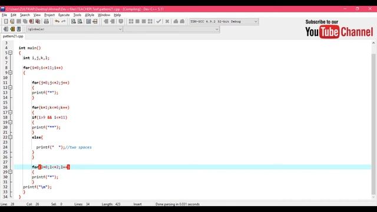Open the Tools menu
Image resolution: width=377 pixels, height=212 pixels.
(x=77, y=15)
